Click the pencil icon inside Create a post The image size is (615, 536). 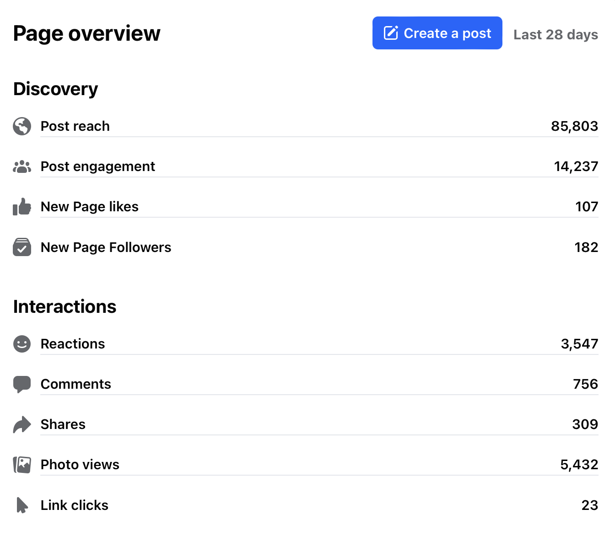[x=391, y=33]
